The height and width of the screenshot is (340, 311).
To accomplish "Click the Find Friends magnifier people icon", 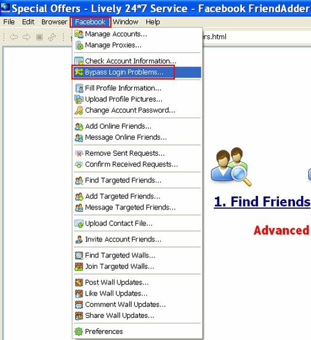I will [x=231, y=166].
